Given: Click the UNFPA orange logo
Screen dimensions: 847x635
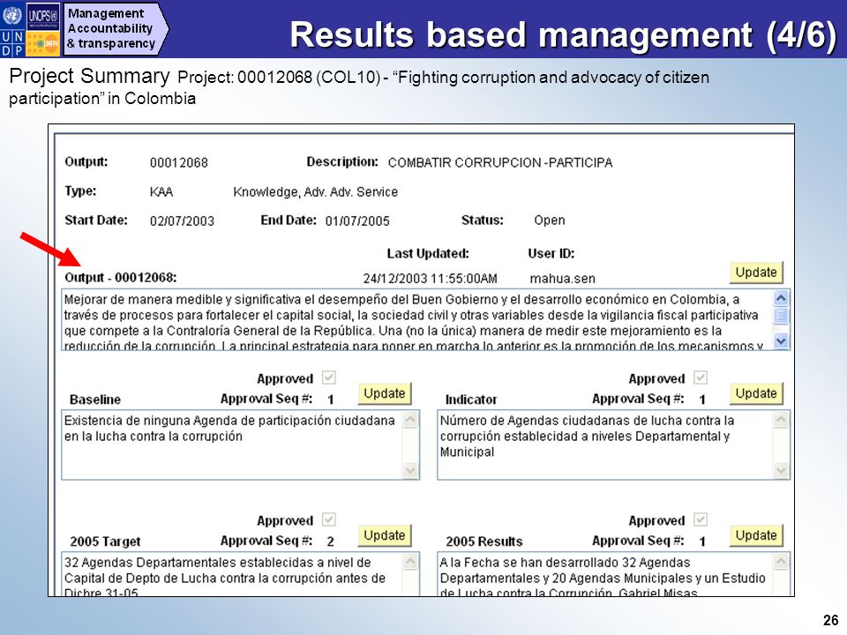Looking at the screenshot, I should 43,44.
